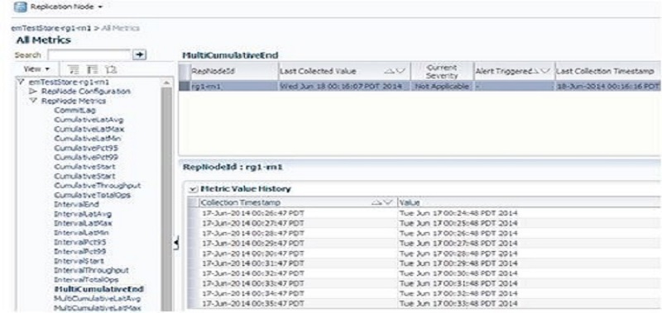Select the CumulativePct99 metric
662x313 pixels.
point(86,157)
